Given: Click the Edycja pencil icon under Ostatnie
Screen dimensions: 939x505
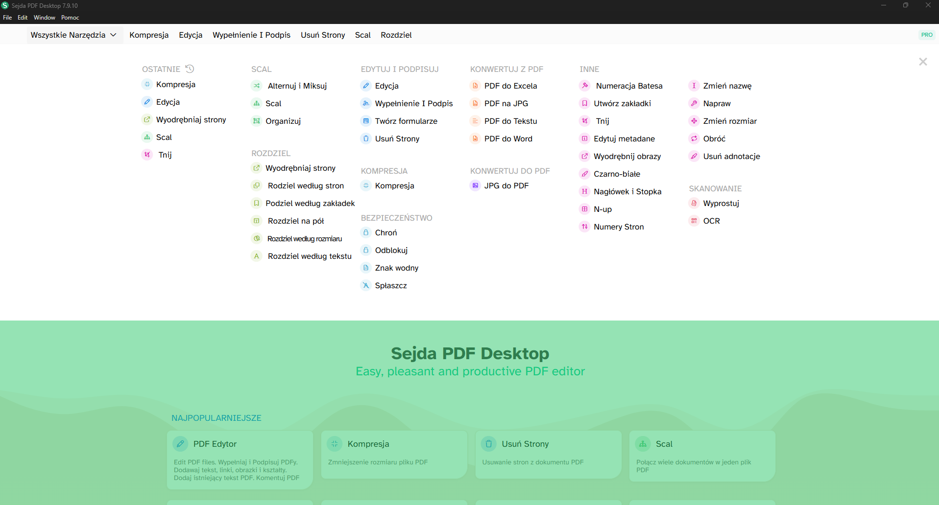Looking at the screenshot, I should (x=147, y=102).
